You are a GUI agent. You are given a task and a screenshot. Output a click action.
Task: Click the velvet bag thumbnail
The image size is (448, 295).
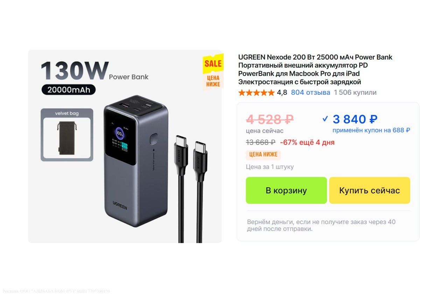[67, 135]
